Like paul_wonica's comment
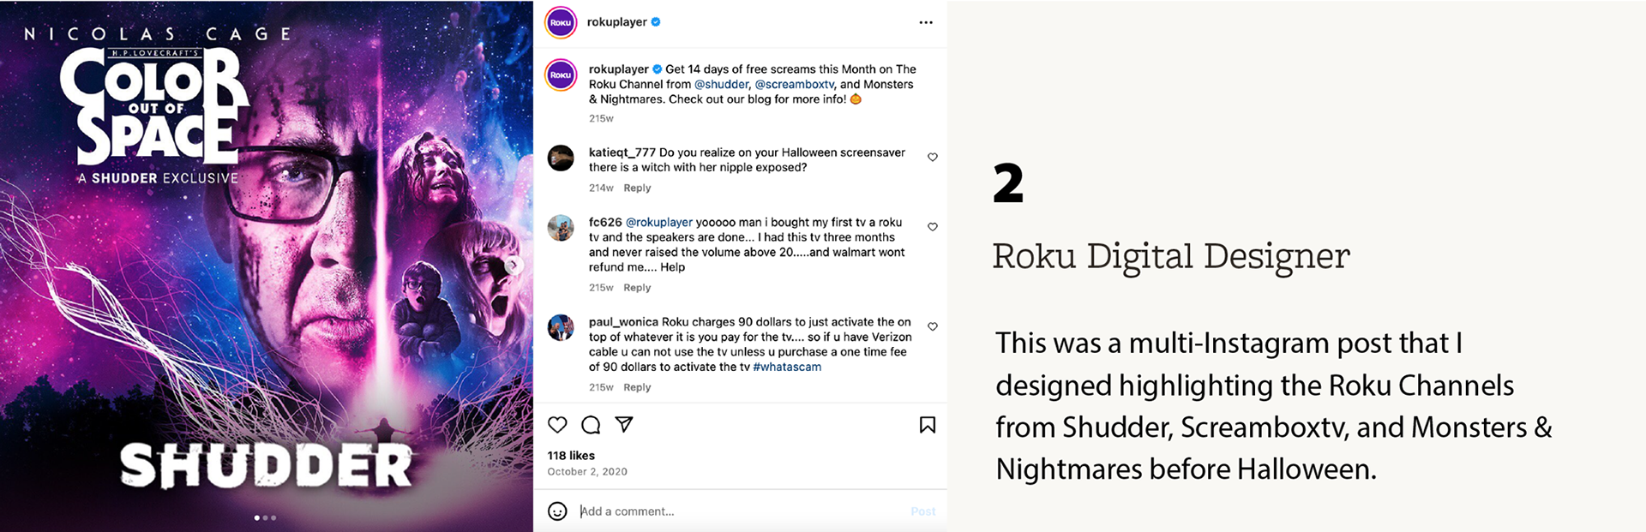This screenshot has width=1646, height=532. pyautogui.click(x=933, y=327)
